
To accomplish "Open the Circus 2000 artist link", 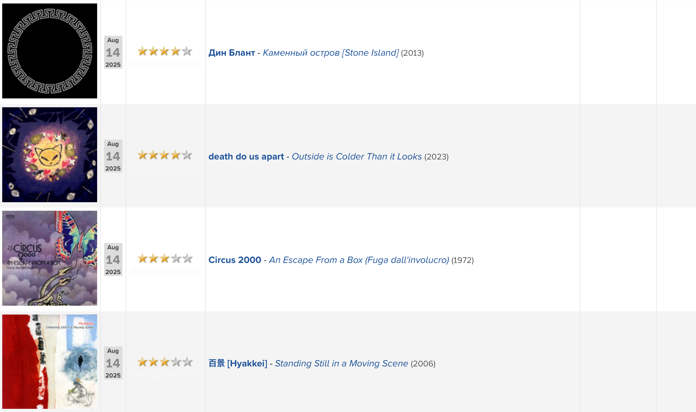I will 235,260.
